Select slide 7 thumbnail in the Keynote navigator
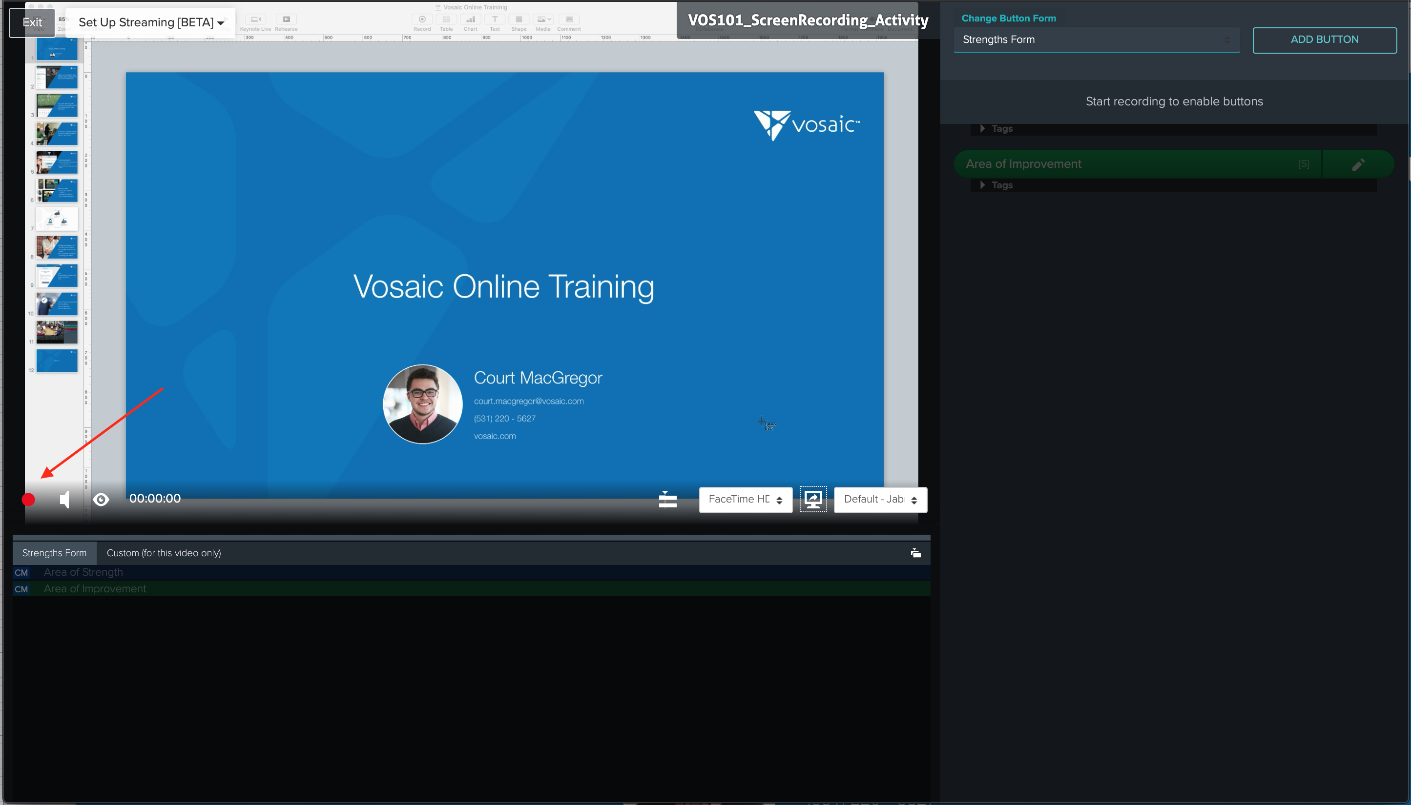Viewport: 1411px width, 805px height. (x=57, y=219)
